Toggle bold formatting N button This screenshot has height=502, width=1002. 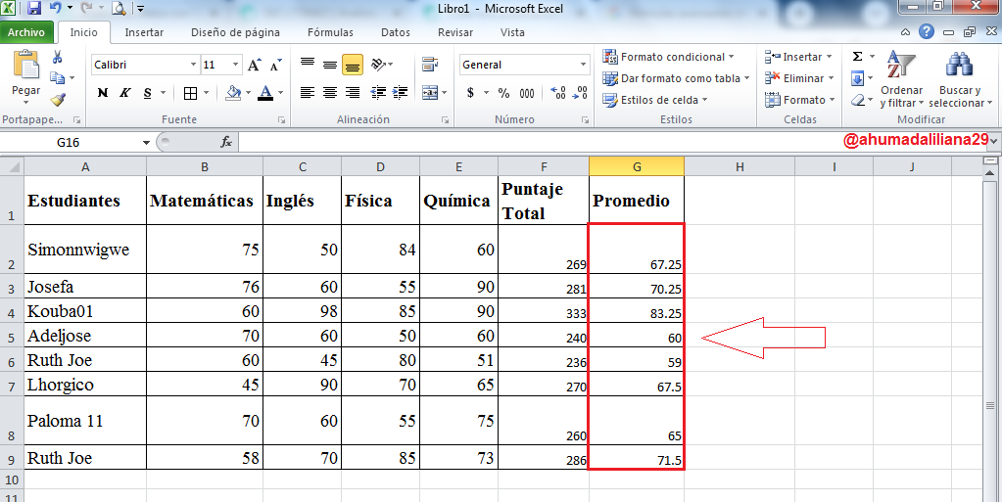102,93
